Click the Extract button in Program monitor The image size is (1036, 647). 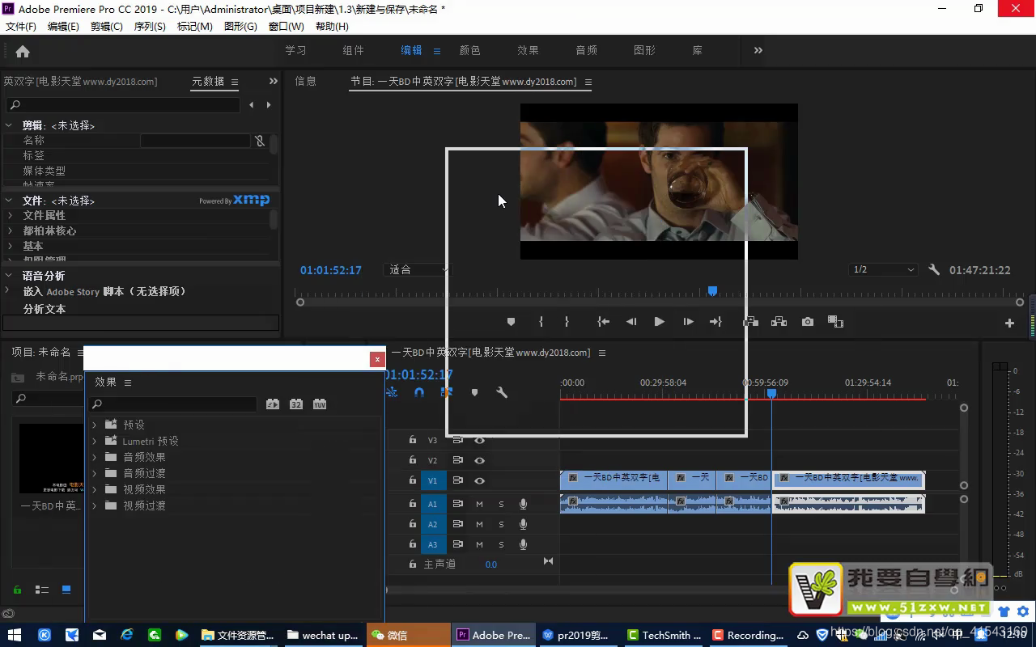[779, 322]
